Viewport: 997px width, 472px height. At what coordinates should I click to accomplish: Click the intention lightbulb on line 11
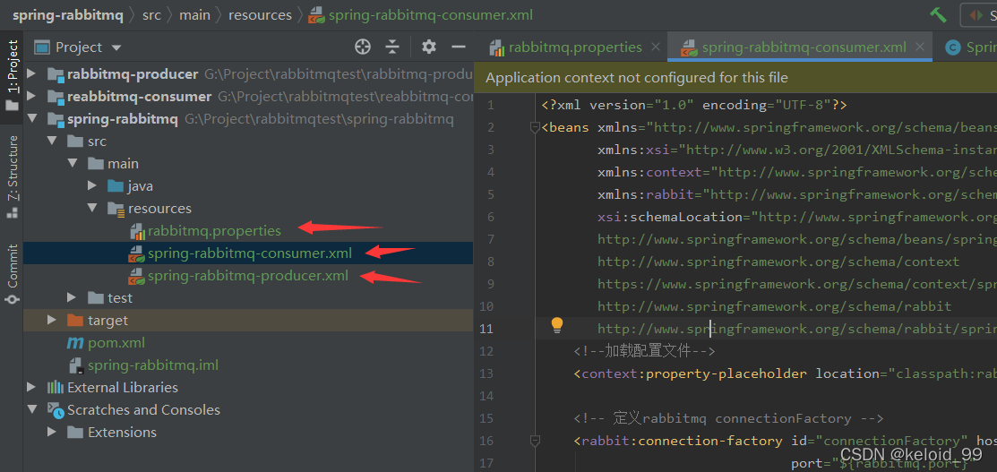click(x=557, y=325)
